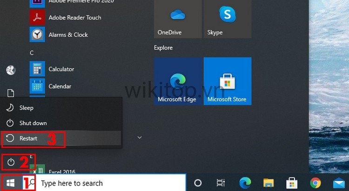349x191 pixels.
Task: Select Sleep from the power menu
Action: (26, 108)
